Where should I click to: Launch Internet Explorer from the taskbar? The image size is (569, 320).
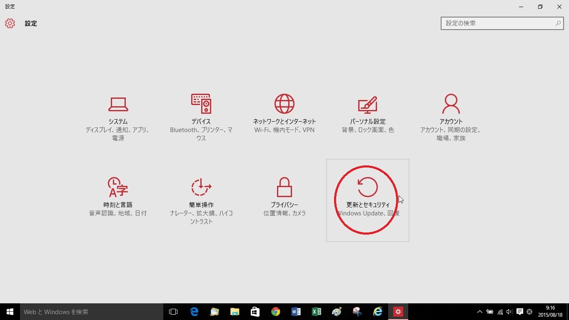[x=377, y=312]
